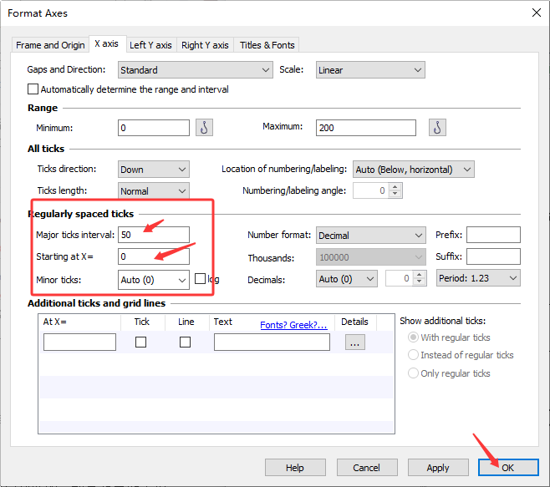Open the Fonts? Greek?... link
The image size is (550, 487).
(293, 325)
